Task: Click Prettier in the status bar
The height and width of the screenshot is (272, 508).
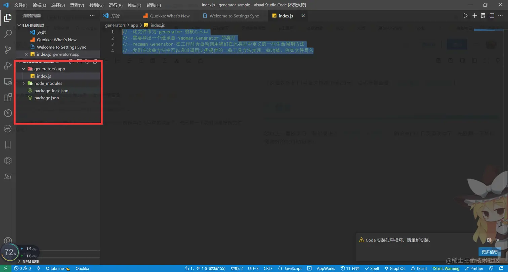Action: click(x=474, y=269)
